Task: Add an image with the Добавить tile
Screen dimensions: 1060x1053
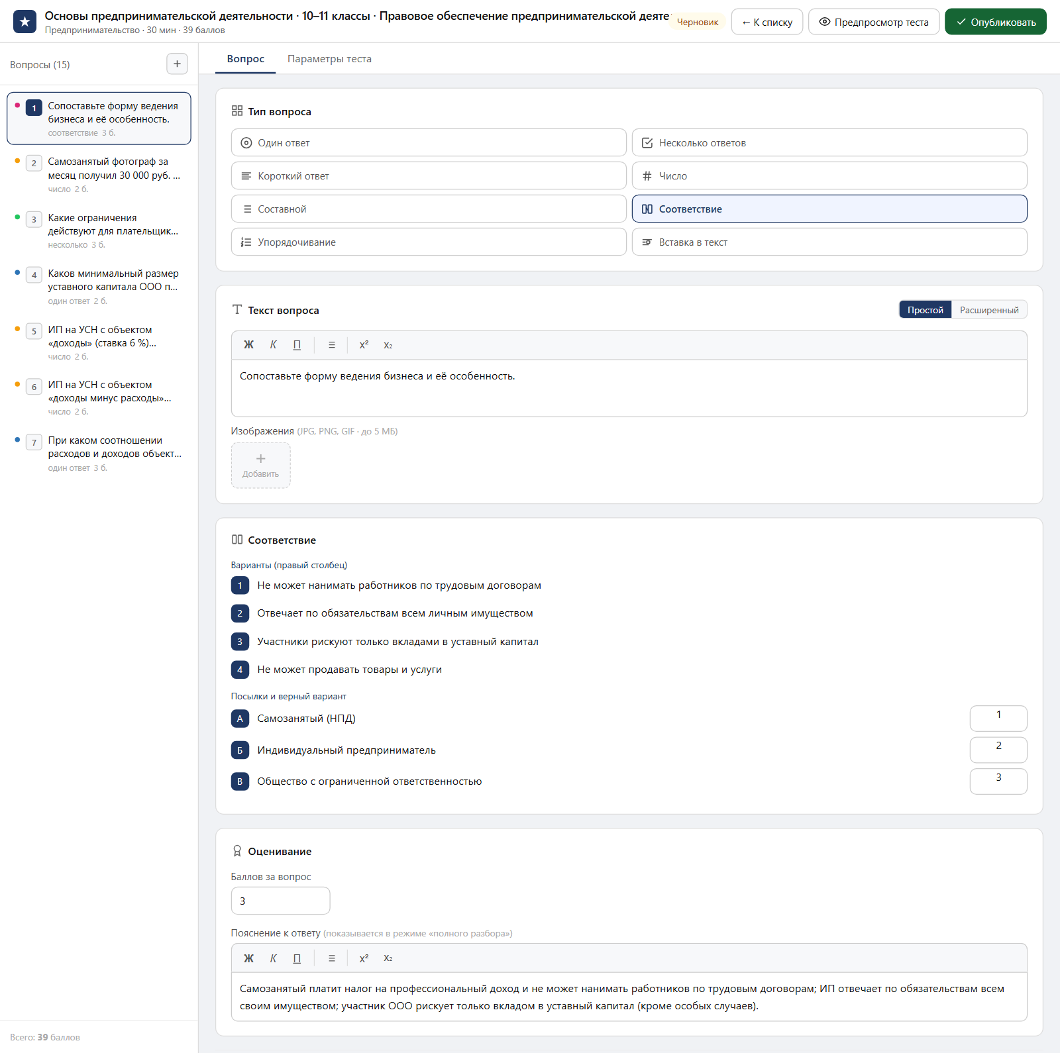Action: [260, 466]
